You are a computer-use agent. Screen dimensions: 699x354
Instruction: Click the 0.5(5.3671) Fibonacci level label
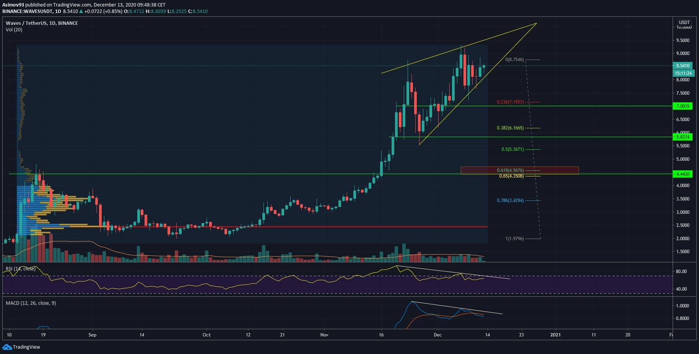pos(512,149)
